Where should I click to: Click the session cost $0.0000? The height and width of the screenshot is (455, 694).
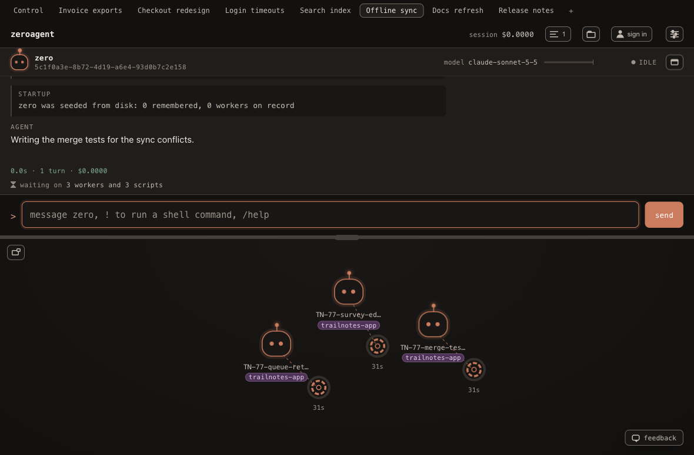pyautogui.click(x=518, y=35)
